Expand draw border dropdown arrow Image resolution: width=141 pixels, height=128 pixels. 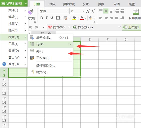69,18
